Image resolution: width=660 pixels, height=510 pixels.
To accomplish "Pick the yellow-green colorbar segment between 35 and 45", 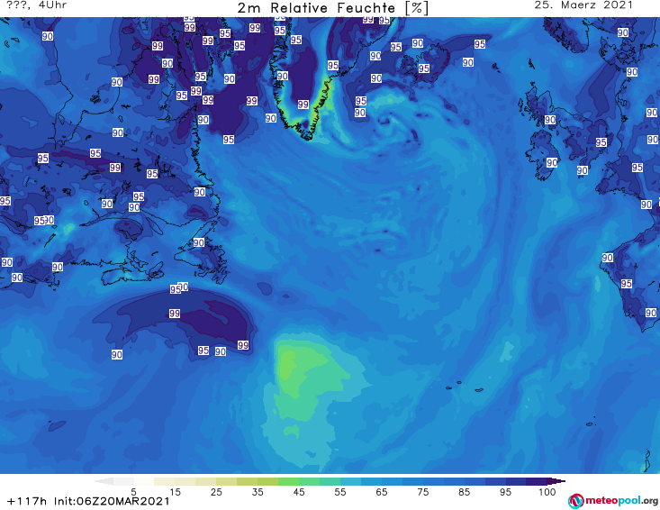I will [x=278, y=481].
